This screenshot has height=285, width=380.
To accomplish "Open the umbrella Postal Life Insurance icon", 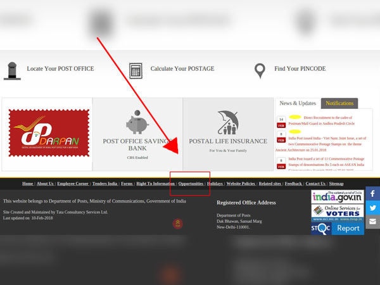I will coord(228,123).
